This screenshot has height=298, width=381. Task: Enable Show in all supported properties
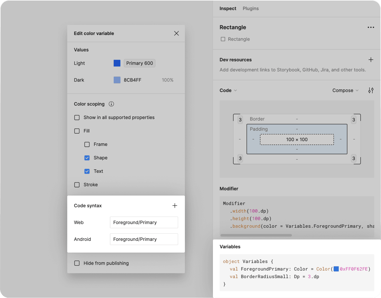77,118
